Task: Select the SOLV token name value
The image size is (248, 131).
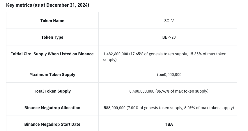Action: click(169, 21)
